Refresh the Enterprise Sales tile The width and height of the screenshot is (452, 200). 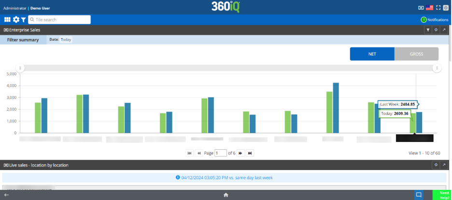point(436,30)
